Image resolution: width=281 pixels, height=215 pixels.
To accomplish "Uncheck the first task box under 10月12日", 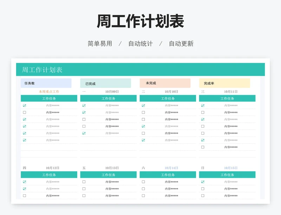I will [25, 182].
